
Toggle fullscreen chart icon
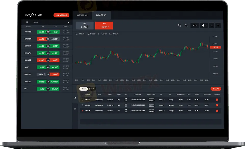click(x=218, y=25)
